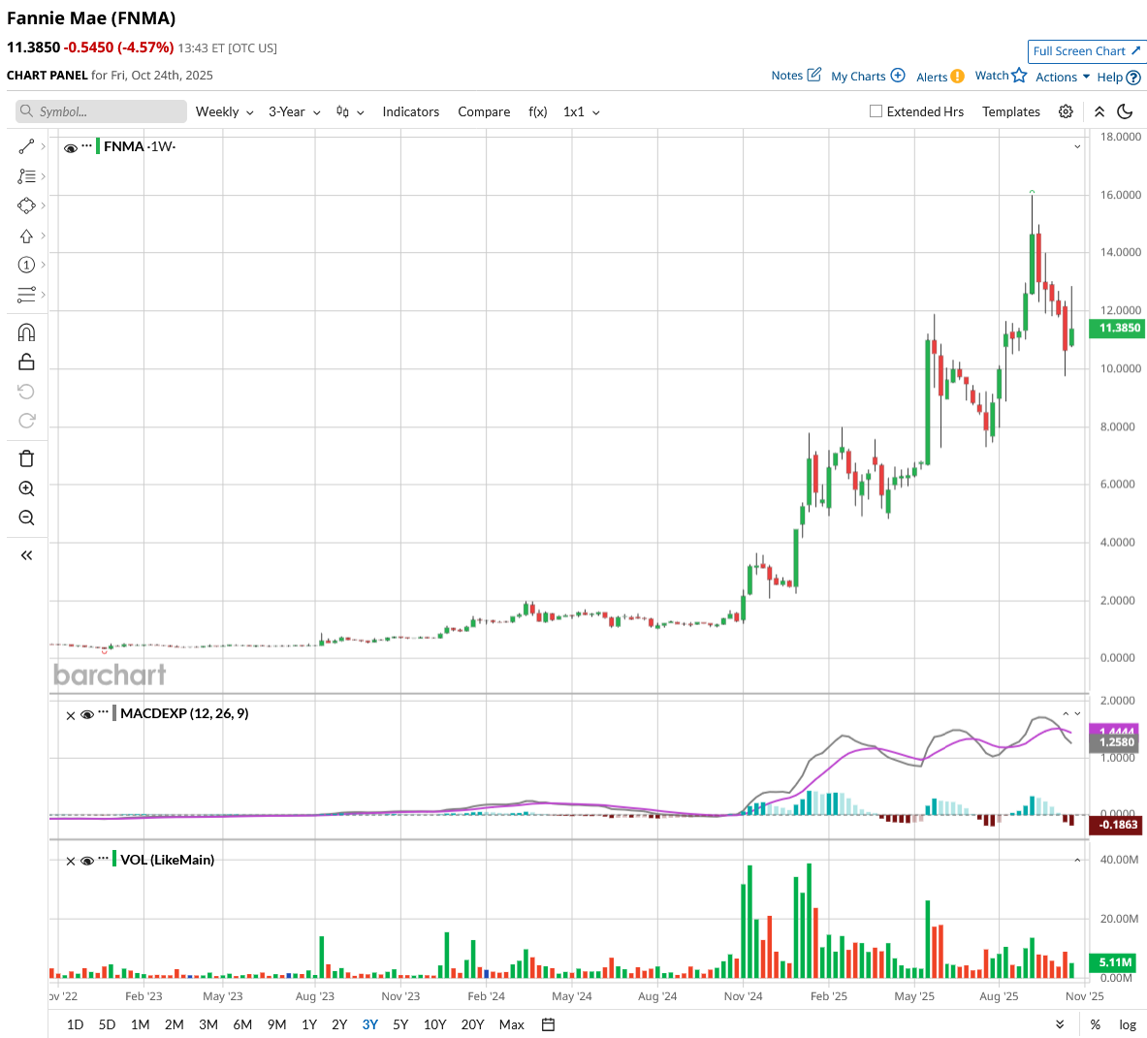The height and width of the screenshot is (1038, 1147).
Task: Move the VOL pane up
Action: (1077, 860)
